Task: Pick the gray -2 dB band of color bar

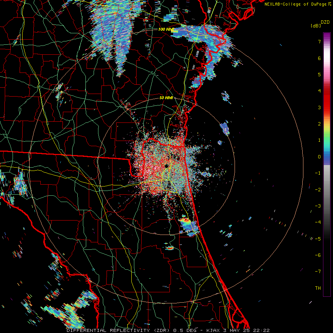Action: coord(327,190)
